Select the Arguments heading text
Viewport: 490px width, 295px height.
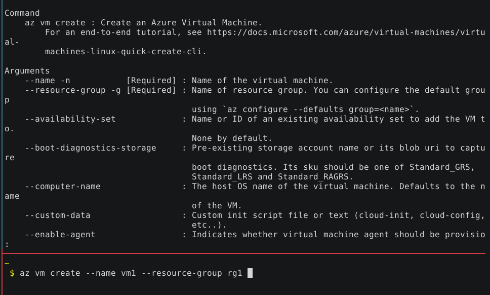27,70
